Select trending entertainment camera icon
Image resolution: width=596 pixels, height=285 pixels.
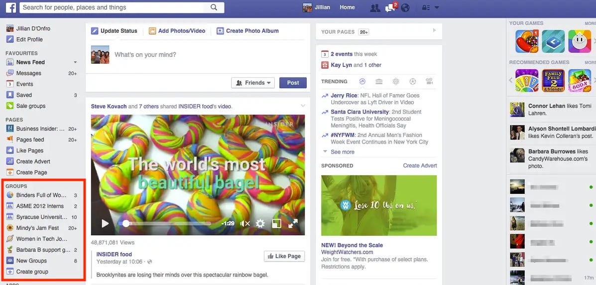pos(430,81)
